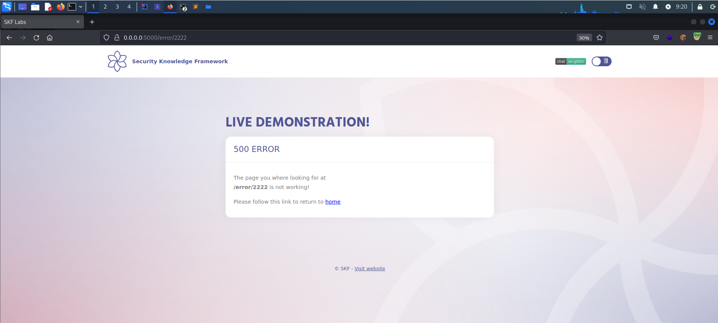Unmute the system volume in the tray
Screen dimensions: 718x323
tap(642, 7)
